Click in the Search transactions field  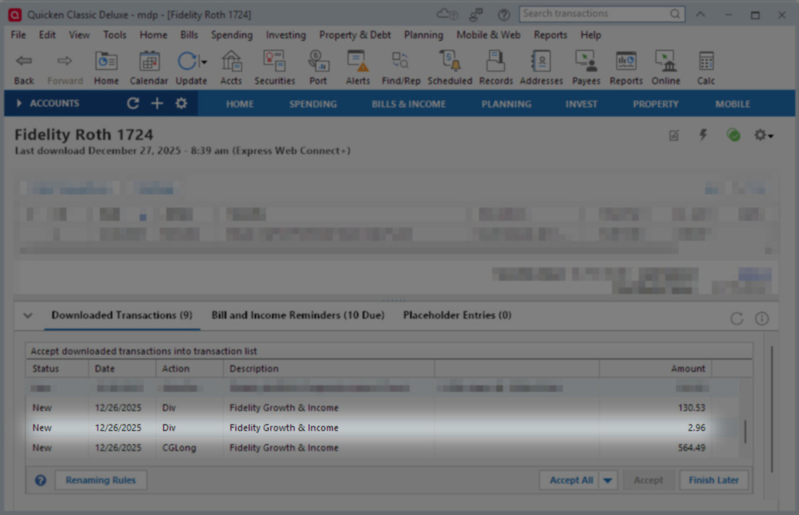[593, 14]
